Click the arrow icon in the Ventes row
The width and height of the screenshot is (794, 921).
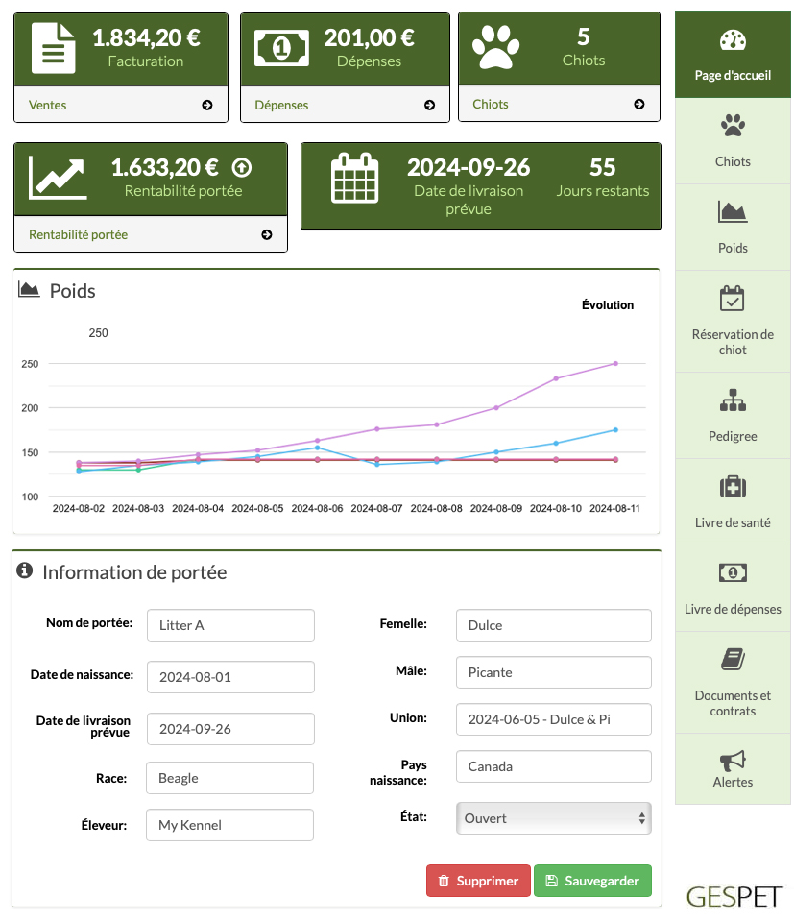(x=207, y=105)
